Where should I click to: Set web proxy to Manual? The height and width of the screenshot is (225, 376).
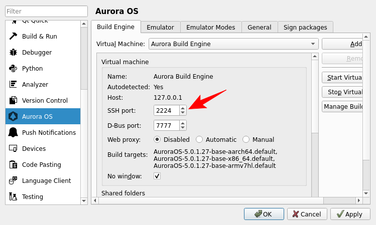[246, 139]
